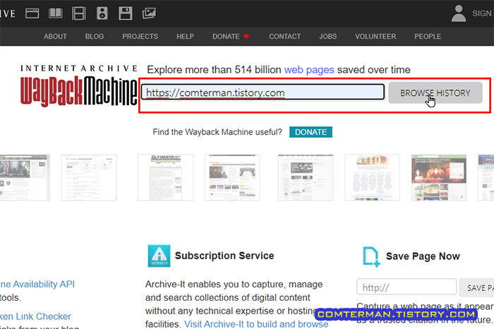Open the HELP menu item
The height and width of the screenshot is (329, 494).
pos(185,37)
